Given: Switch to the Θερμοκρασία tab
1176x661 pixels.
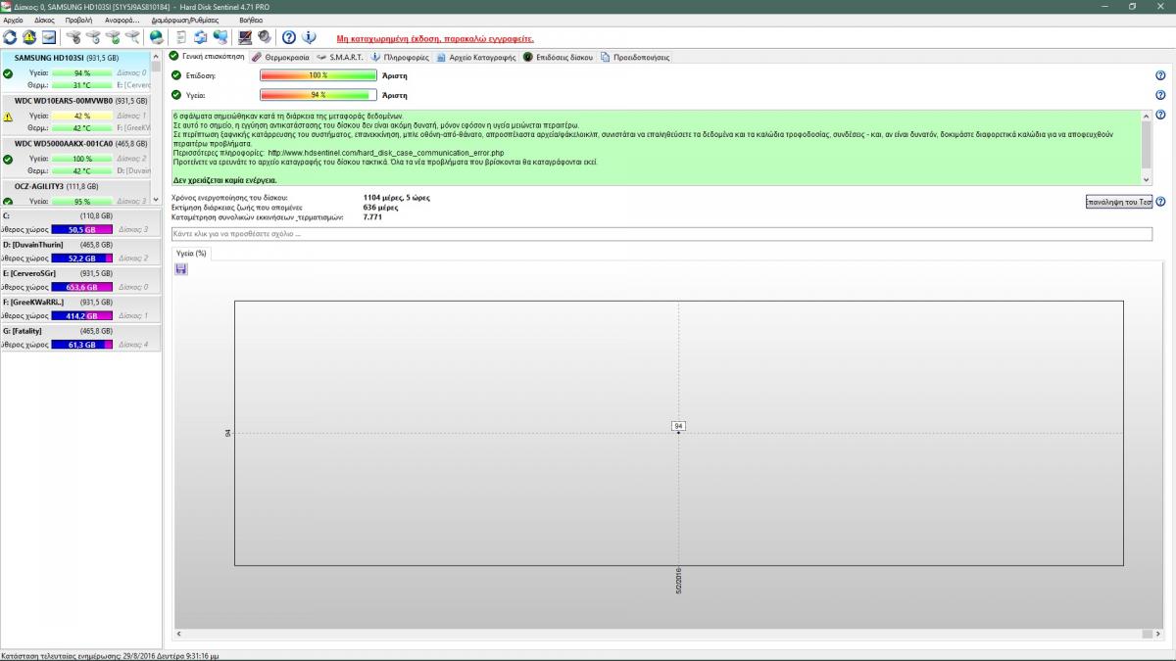Looking at the screenshot, I should click(280, 57).
